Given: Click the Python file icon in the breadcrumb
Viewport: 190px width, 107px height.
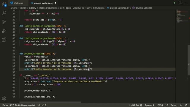Looking at the screenshot, I should coord(108,8).
